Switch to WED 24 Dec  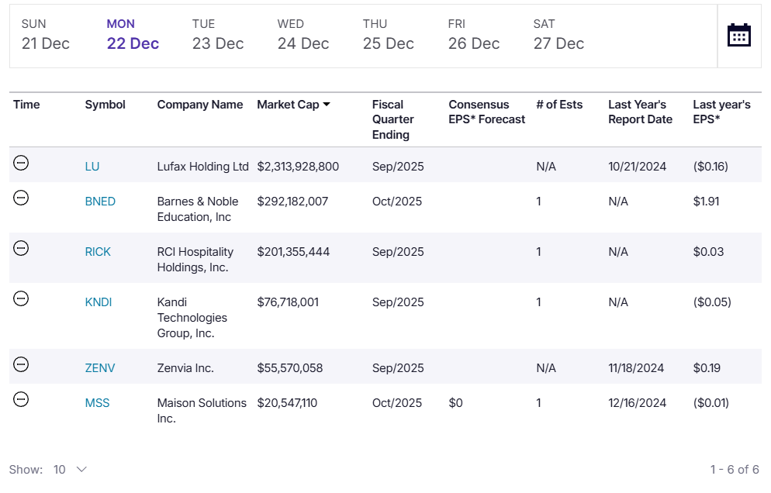[x=303, y=36]
